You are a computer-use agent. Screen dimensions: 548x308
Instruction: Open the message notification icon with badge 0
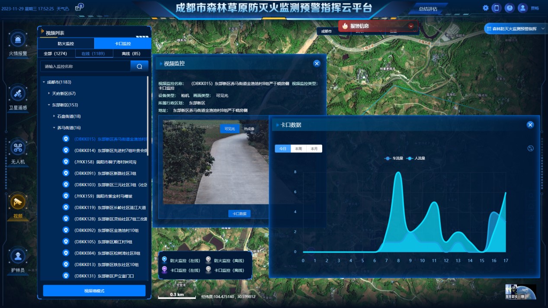tap(78, 8)
